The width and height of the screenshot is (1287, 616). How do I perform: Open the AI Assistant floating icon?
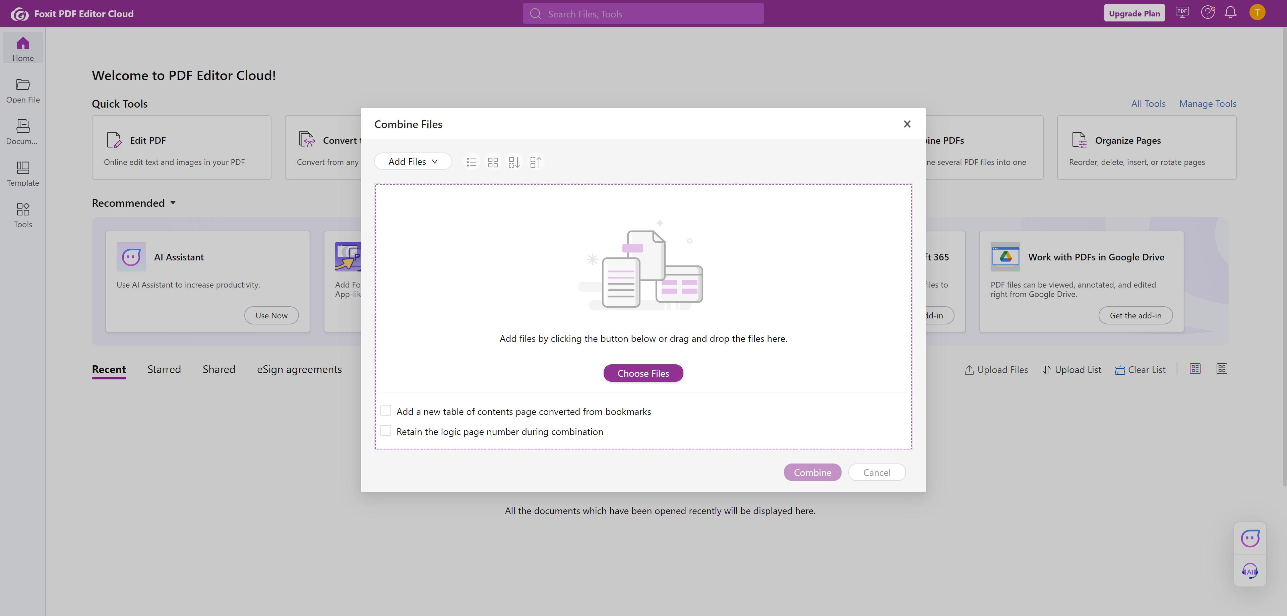(1249, 538)
